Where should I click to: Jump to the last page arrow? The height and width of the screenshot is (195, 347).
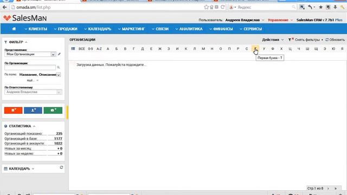pyautogui.click(x=336, y=188)
